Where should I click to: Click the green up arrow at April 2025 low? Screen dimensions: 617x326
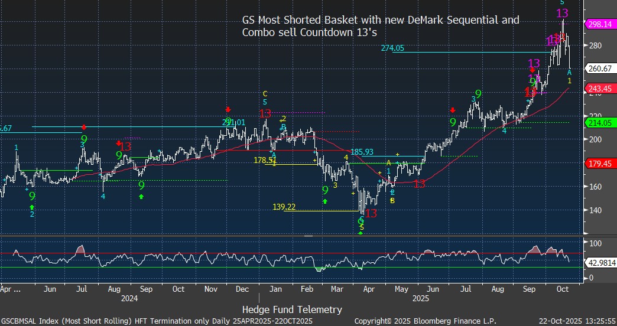pyautogui.click(x=361, y=233)
